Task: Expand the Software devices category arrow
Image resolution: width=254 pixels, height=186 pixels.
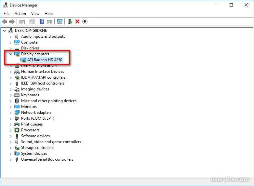Action: point(10,136)
